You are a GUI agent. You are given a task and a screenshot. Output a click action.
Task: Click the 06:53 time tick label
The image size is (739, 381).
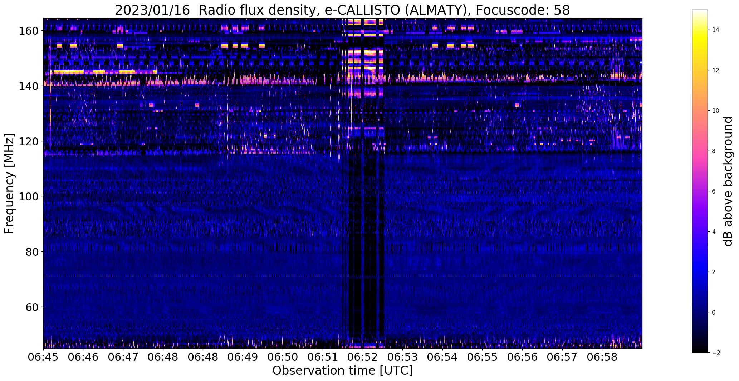[x=403, y=357]
